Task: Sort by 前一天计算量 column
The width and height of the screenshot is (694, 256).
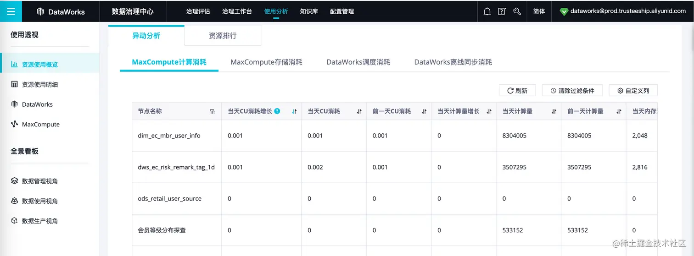Action: pyautogui.click(x=619, y=111)
